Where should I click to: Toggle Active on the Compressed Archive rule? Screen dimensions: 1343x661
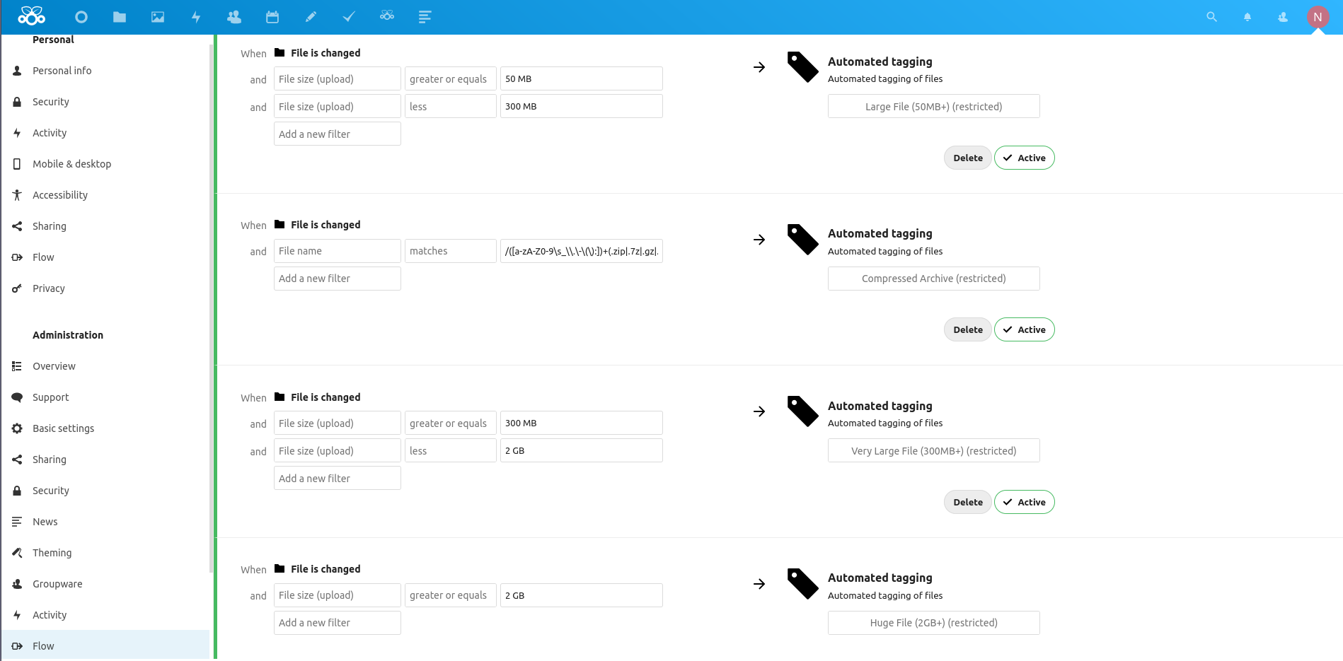[1025, 329]
